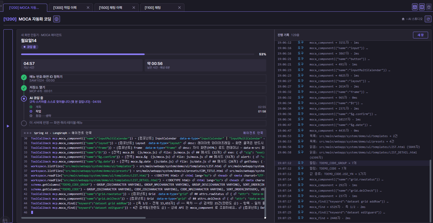Select log row 값 종류: TDEMO_CODE.USE_YN → 1가지
The width and height of the screenshot is (433, 223).
352,174
